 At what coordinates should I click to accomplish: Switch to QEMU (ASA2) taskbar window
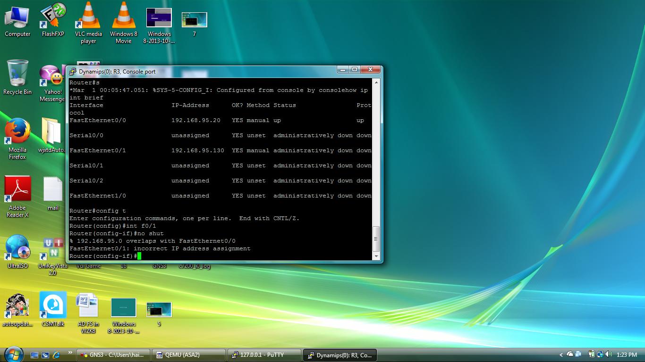(x=189, y=355)
